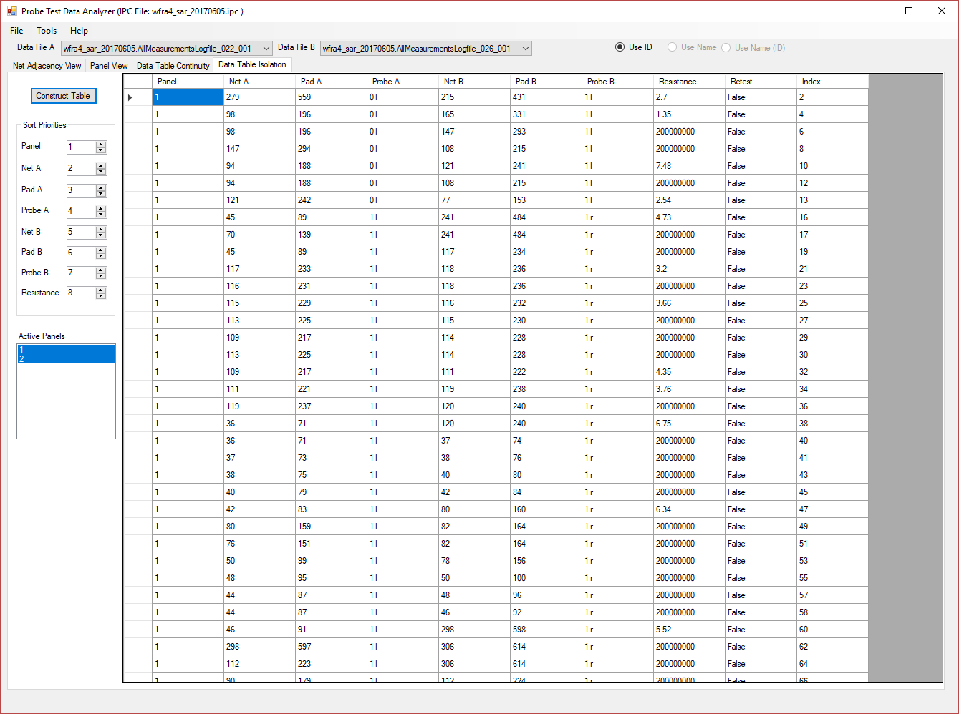This screenshot has height=714, width=959.
Task: Click the Construct Table button
Action: pyautogui.click(x=63, y=96)
